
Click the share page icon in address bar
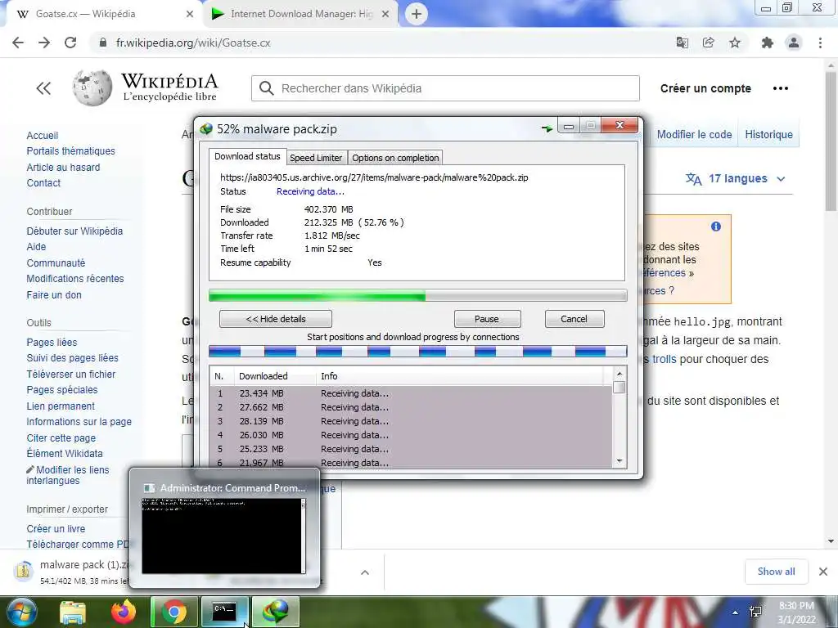pyautogui.click(x=708, y=43)
